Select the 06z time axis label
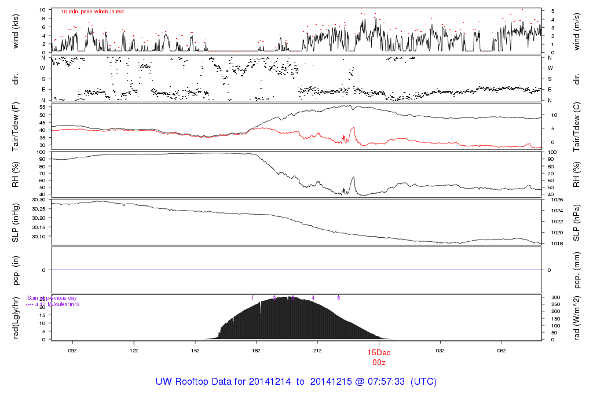The image size is (593, 405). pyautogui.click(x=502, y=350)
